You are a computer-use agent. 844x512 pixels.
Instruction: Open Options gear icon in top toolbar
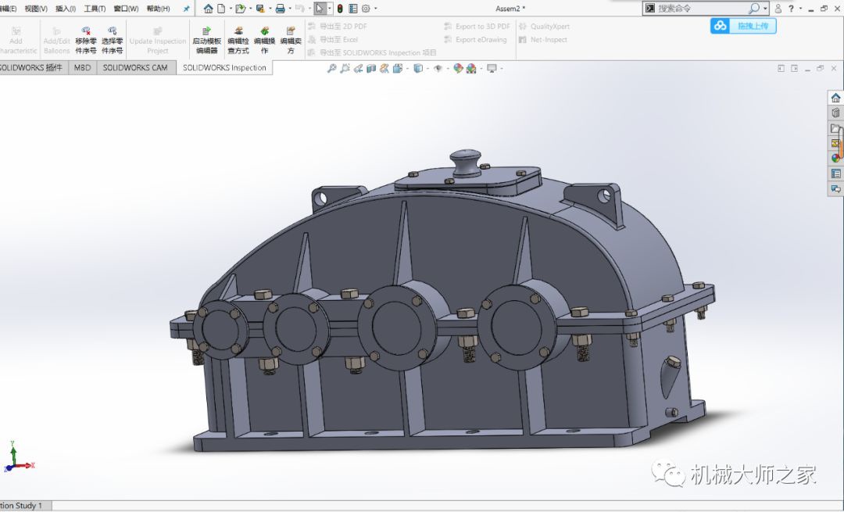[365, 9]
